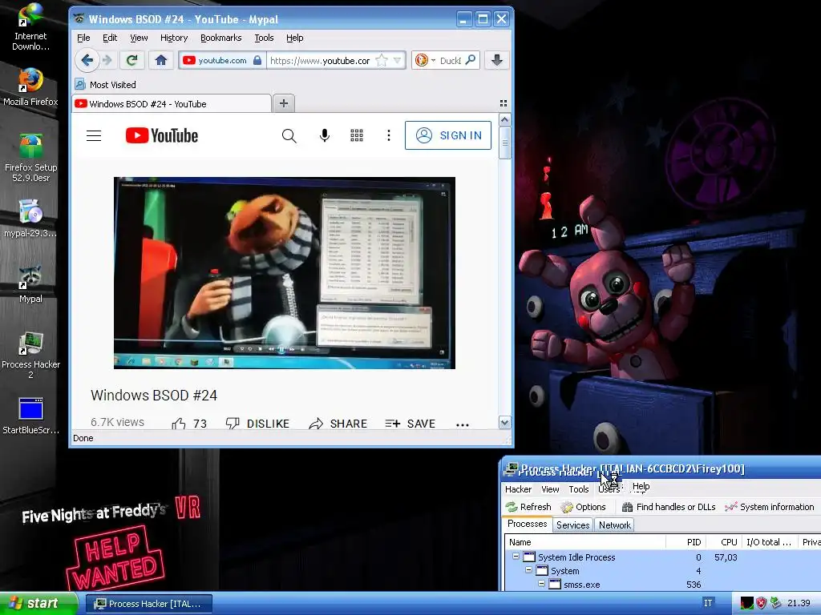Go to Mypal home page
This screenshot has height=615, width=821.
161,60
